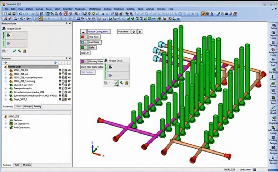Toggle the visibility bulb for the 05040_ZSB_Trennung row
The width and height of the screenshot is (278, 172).
click(60, 81)
